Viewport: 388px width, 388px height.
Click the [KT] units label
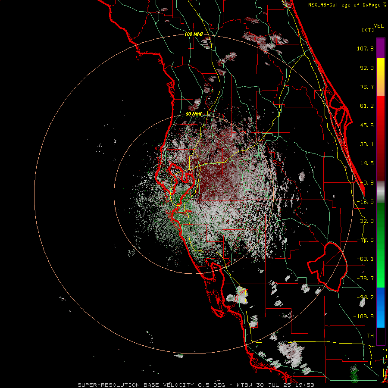pos(368,30)
